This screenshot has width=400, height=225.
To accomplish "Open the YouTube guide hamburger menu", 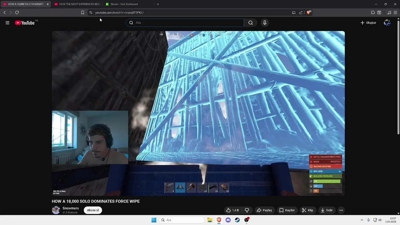I will point(7,22).
